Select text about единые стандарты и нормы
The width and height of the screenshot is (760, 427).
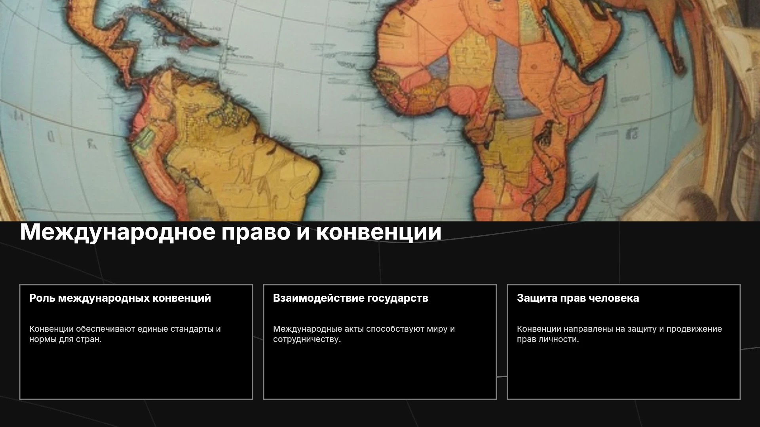(x=125, y=334)
